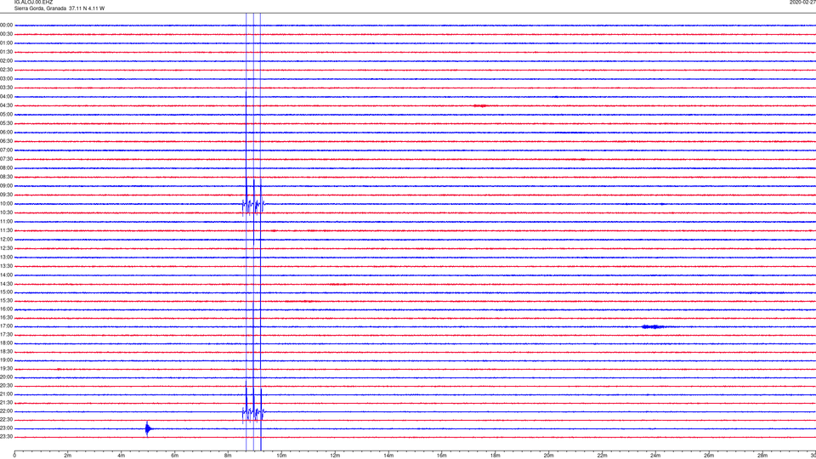Viewport: 816px width, 459px height.
Task: Click the 20:00 trace time label
Action: click(6, 377)
